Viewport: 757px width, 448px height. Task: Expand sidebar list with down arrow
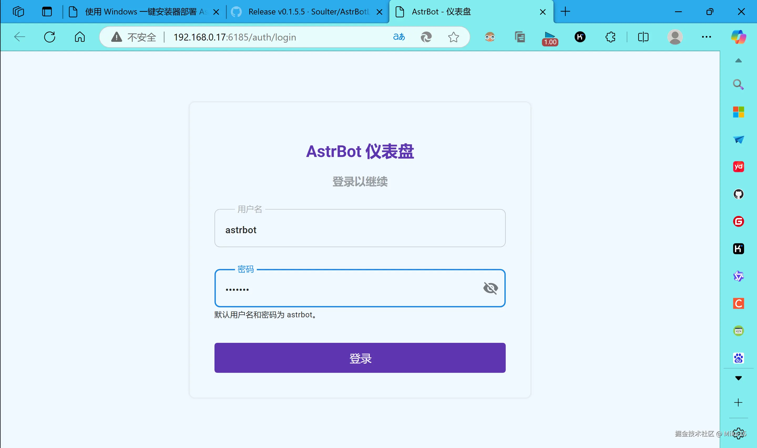click(x=738, y=378)
